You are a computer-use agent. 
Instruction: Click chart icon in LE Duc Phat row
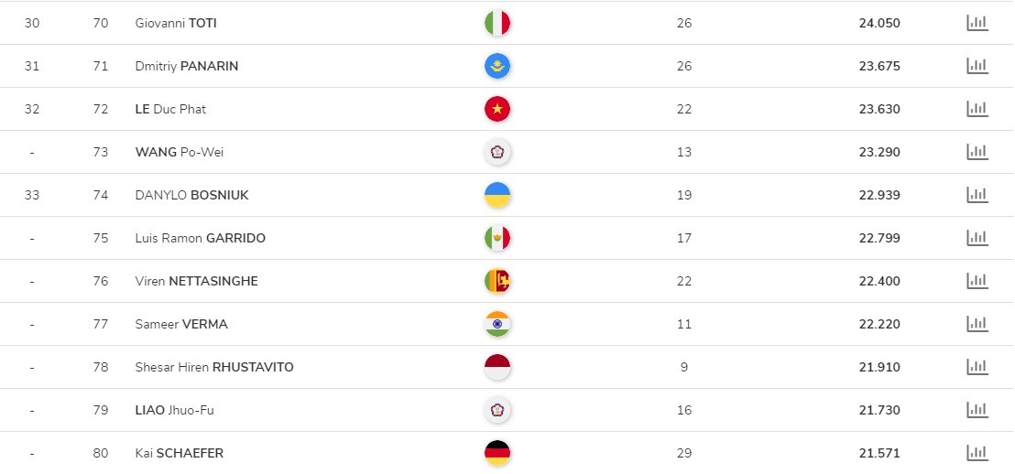click(977, 109)
